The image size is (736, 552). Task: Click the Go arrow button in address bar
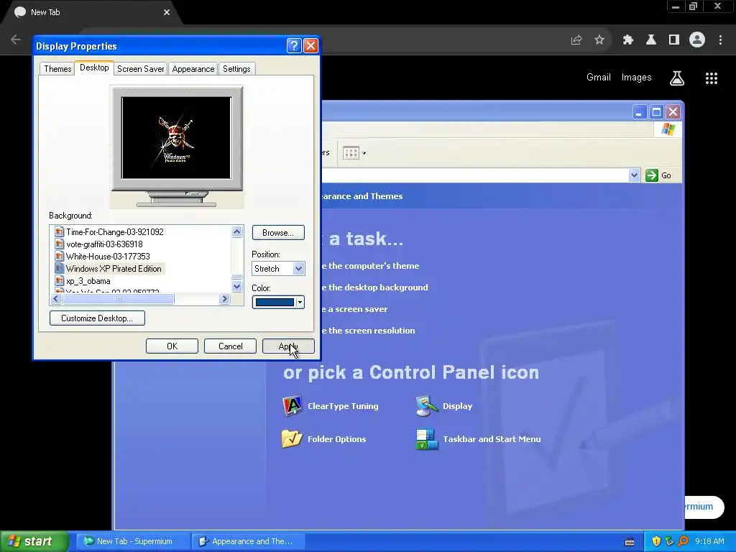click(651, 175)
